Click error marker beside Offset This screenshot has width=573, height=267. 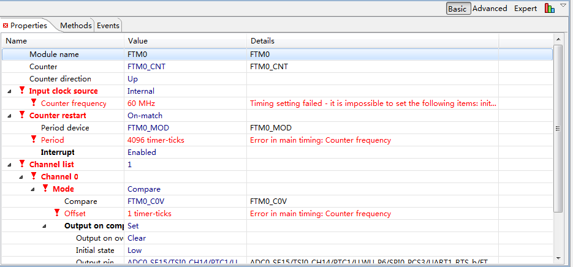click(x=57, y=213)
